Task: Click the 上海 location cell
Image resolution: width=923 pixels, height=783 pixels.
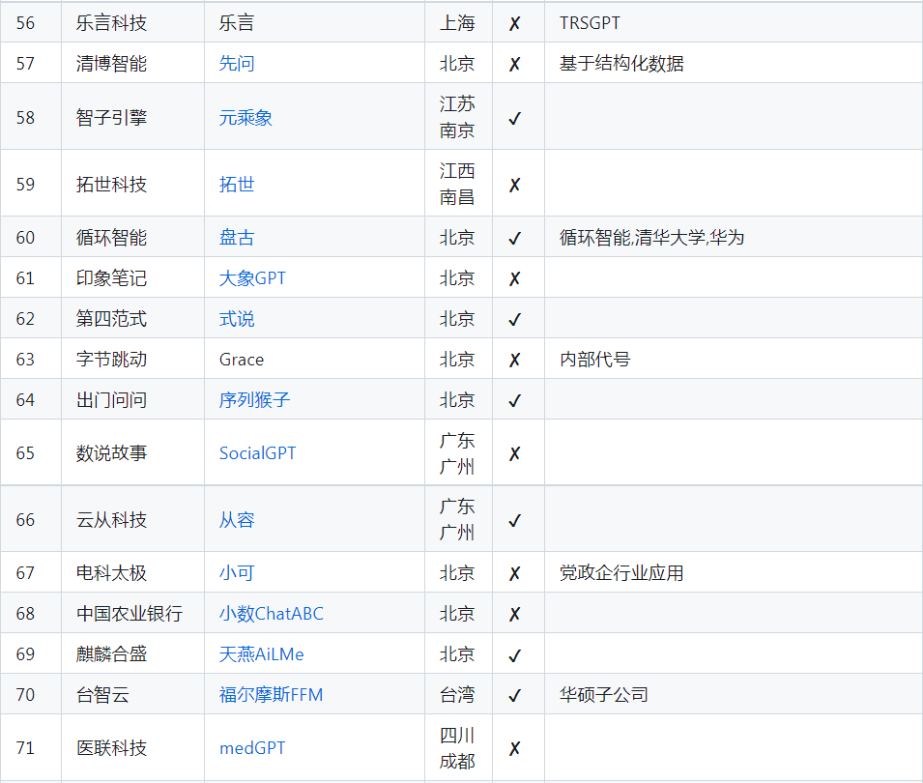Action: click(x=458, y=22)
